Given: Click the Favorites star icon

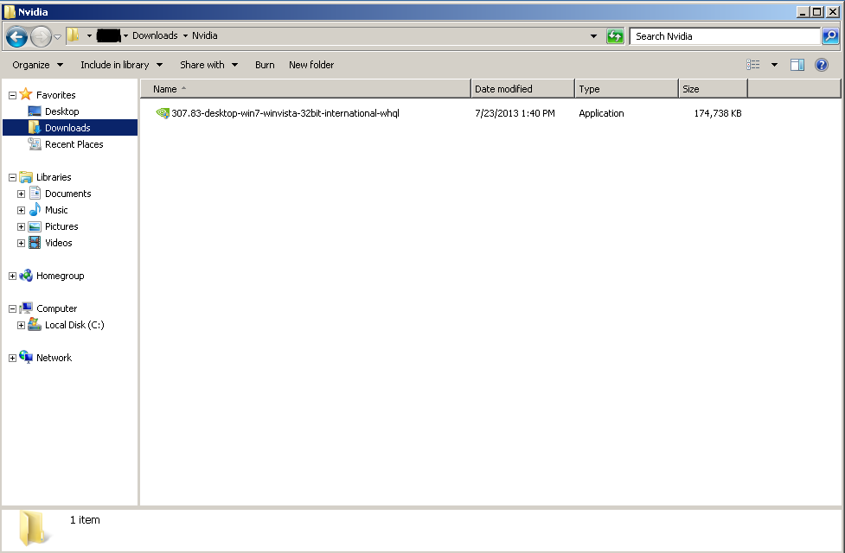Looking at the screenshot, I should click(x=26, y=94).
